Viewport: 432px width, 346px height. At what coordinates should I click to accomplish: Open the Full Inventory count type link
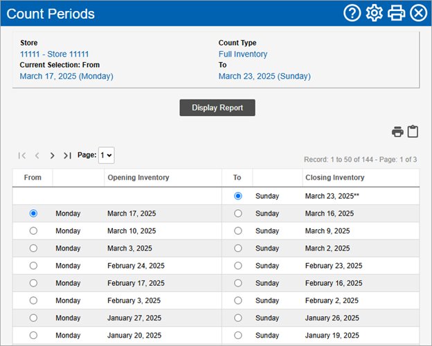coord(243,54)
